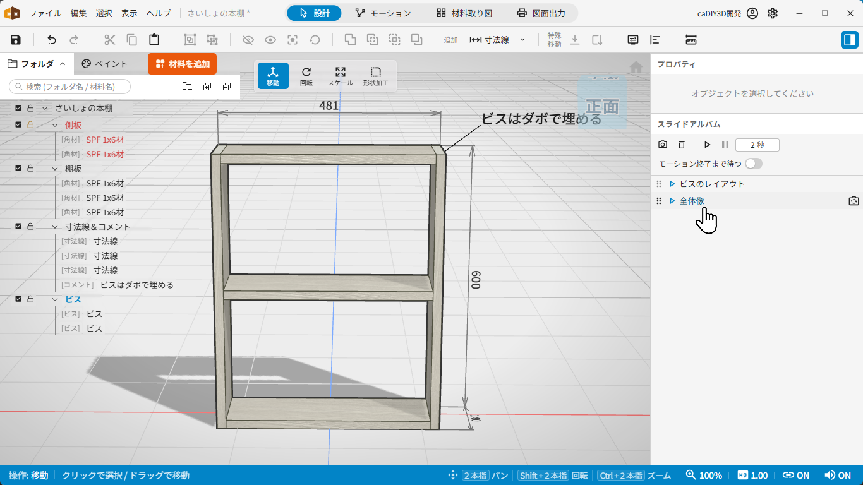Click the clipboard paste icon
The height and width of the screenshot is (485, 863).
tap(154, 40)
